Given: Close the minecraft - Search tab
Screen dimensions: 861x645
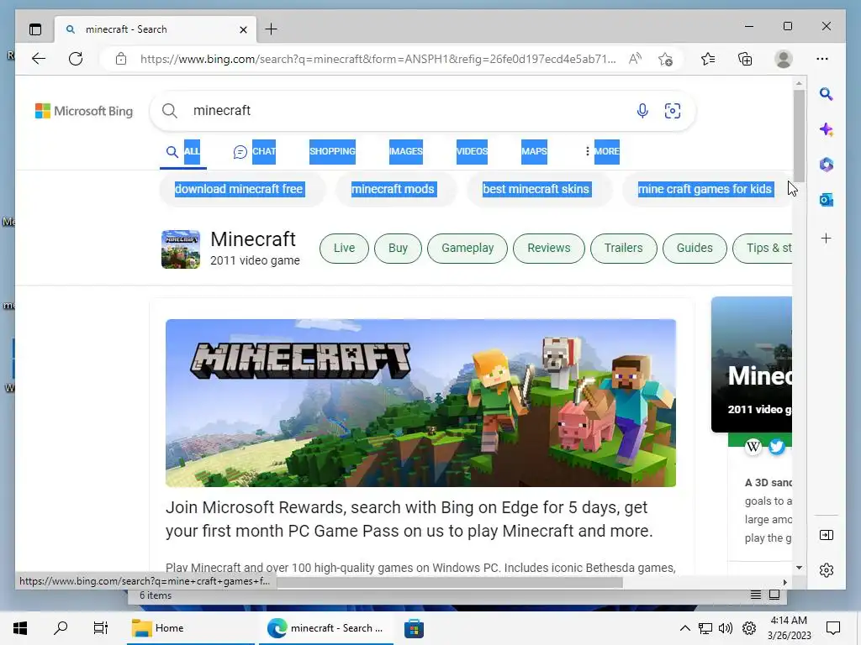Looking at the screenshot, I should [x=243, y=29].
